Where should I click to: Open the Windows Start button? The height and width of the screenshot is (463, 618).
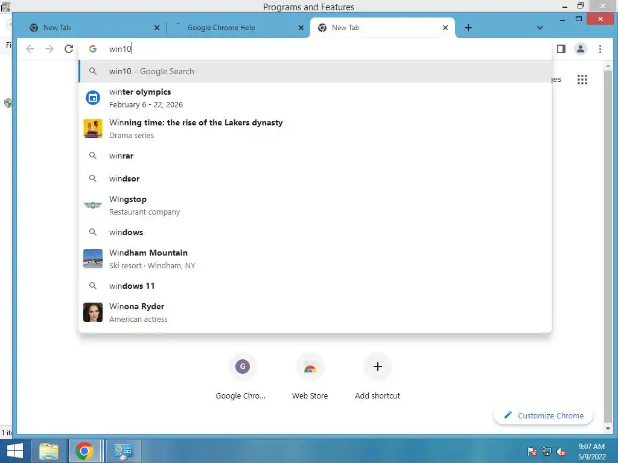pyautogui.click(x=14, y=451)
